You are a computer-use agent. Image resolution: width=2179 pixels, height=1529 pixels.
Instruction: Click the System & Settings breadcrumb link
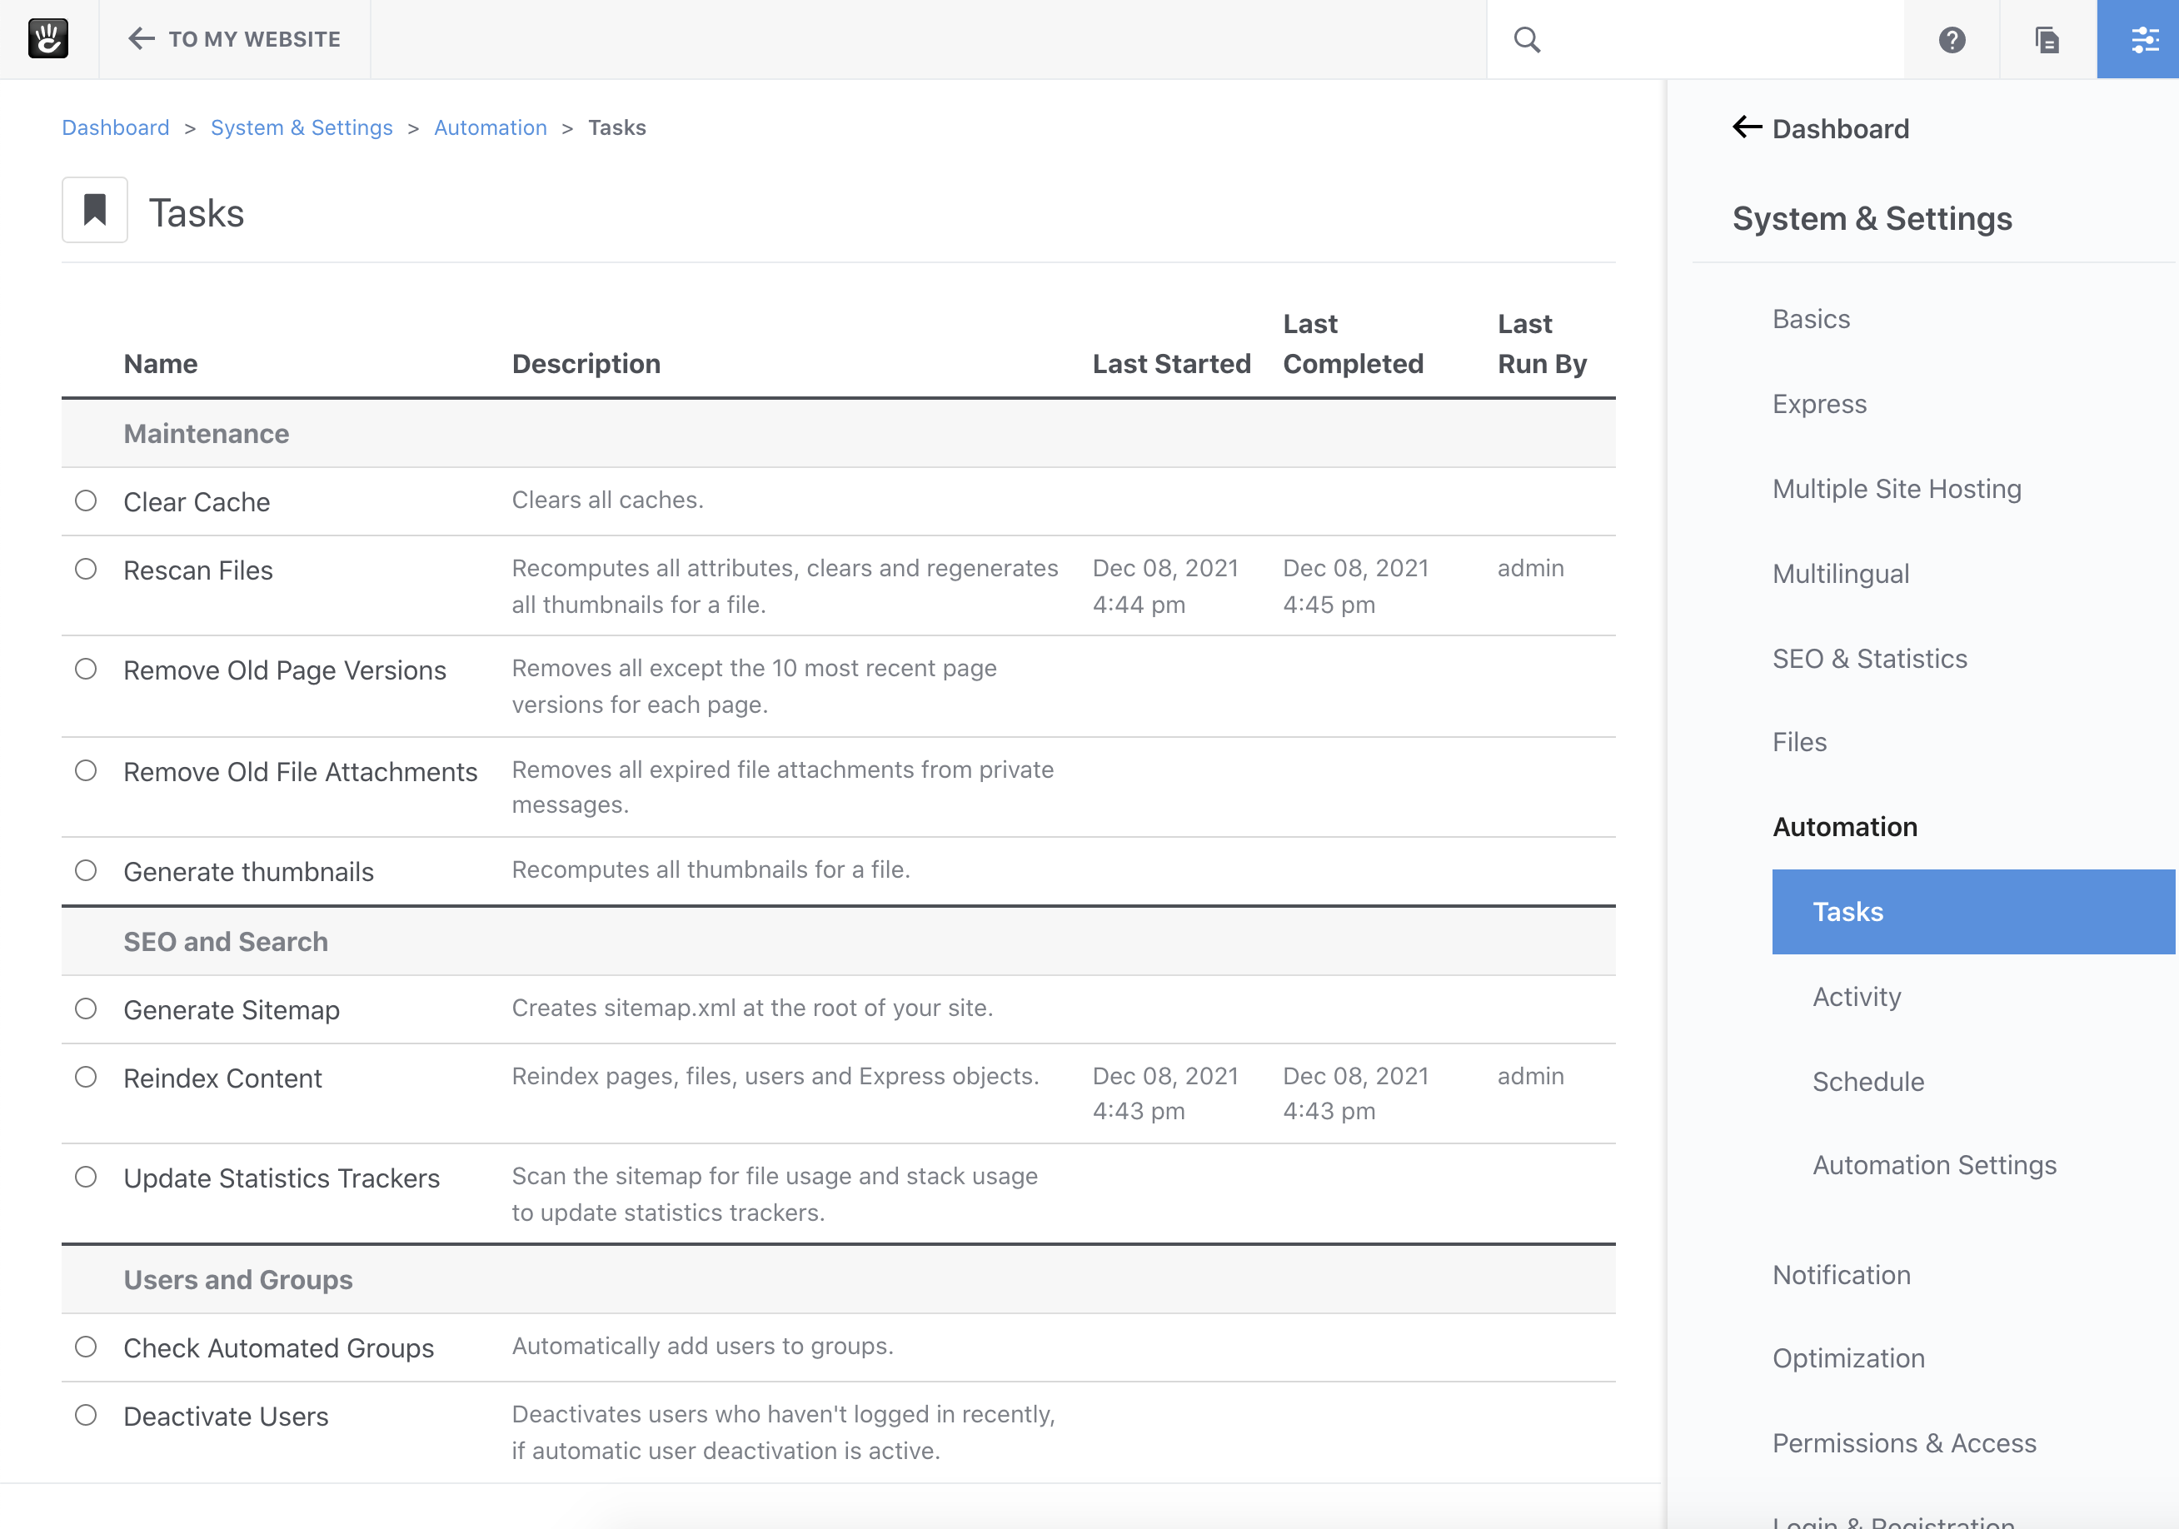(301, 127)
